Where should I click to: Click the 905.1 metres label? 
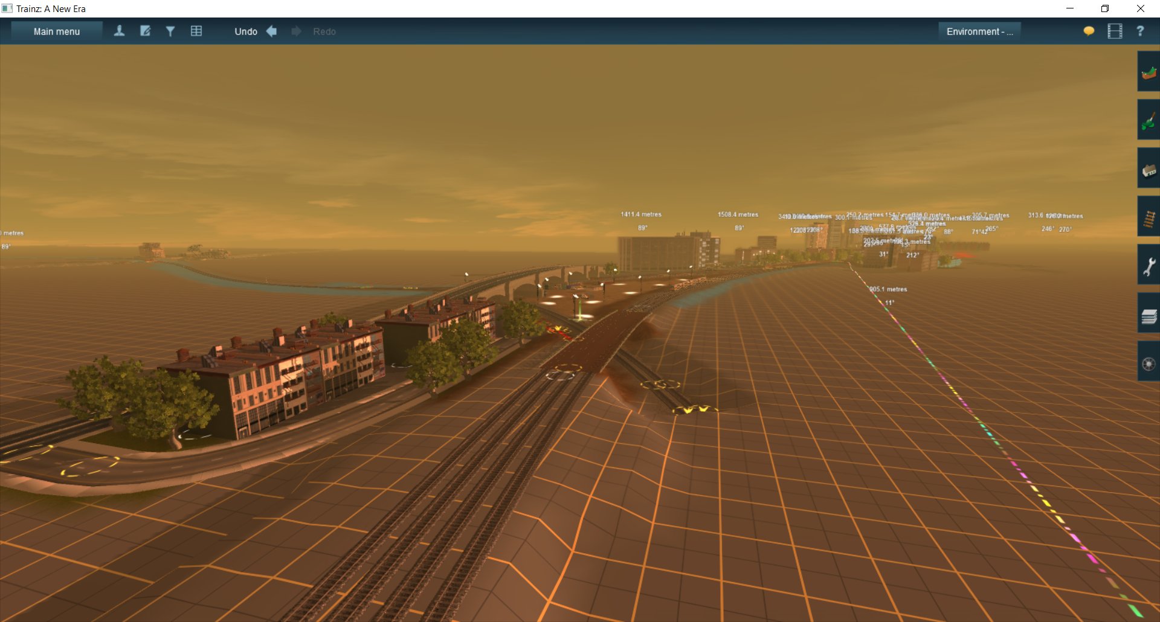coord(888,289)
